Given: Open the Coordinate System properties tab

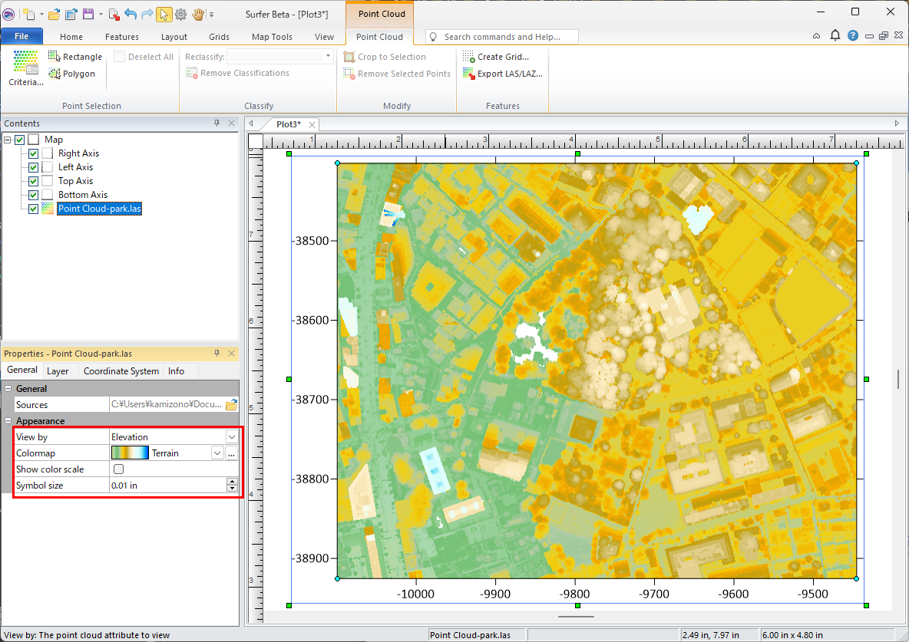Looking at the screenshot, I should click(121, 371).
